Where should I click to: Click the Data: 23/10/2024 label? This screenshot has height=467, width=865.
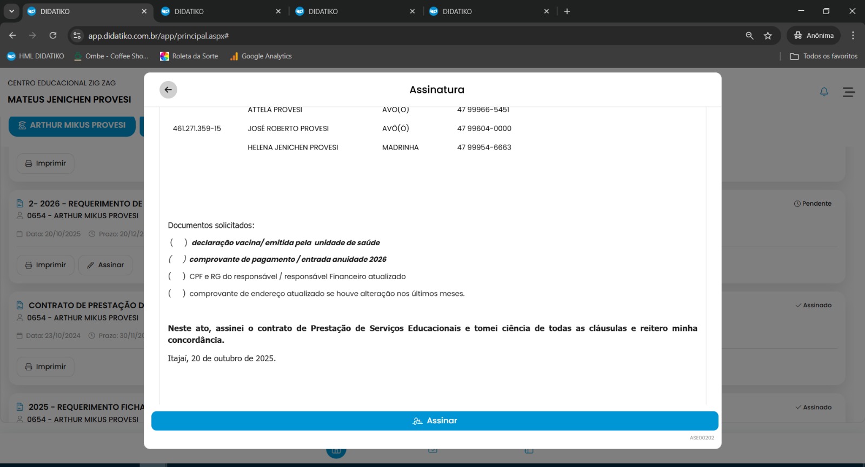click(49, 336)
